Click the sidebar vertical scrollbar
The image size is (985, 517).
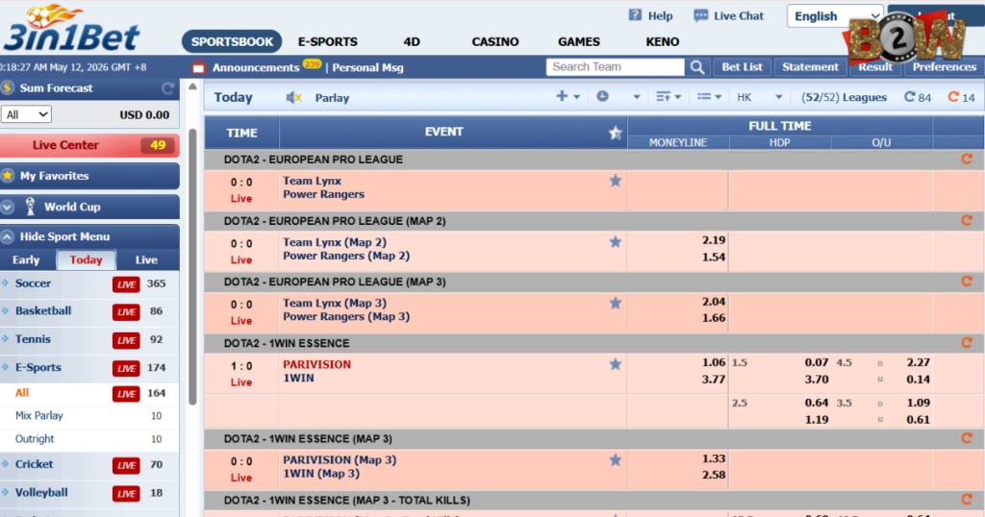click(x=192, y=266)
